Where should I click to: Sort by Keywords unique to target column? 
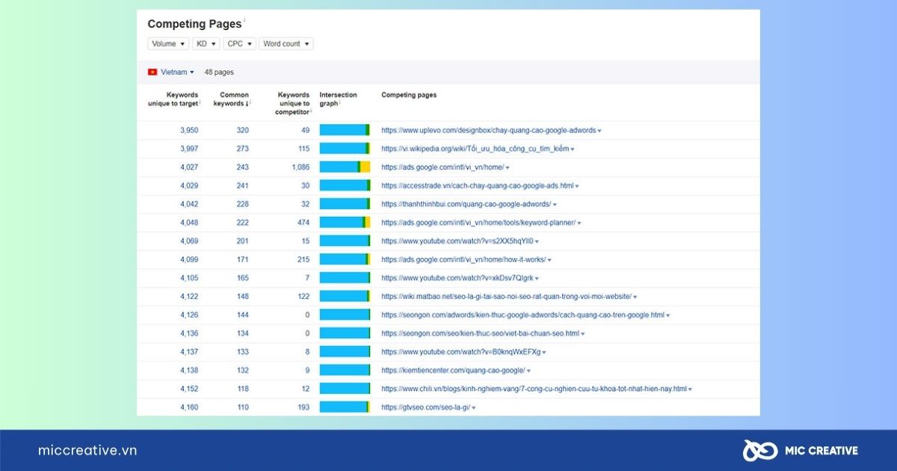point(174,99)
